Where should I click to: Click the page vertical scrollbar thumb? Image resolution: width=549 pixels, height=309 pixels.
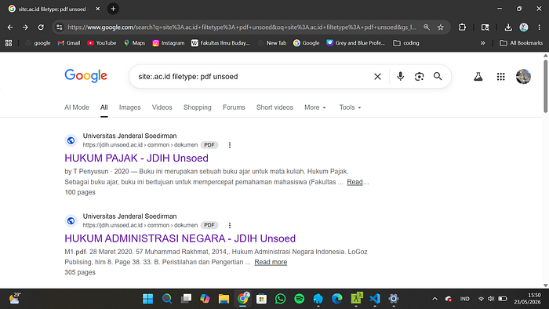point(546,86)
